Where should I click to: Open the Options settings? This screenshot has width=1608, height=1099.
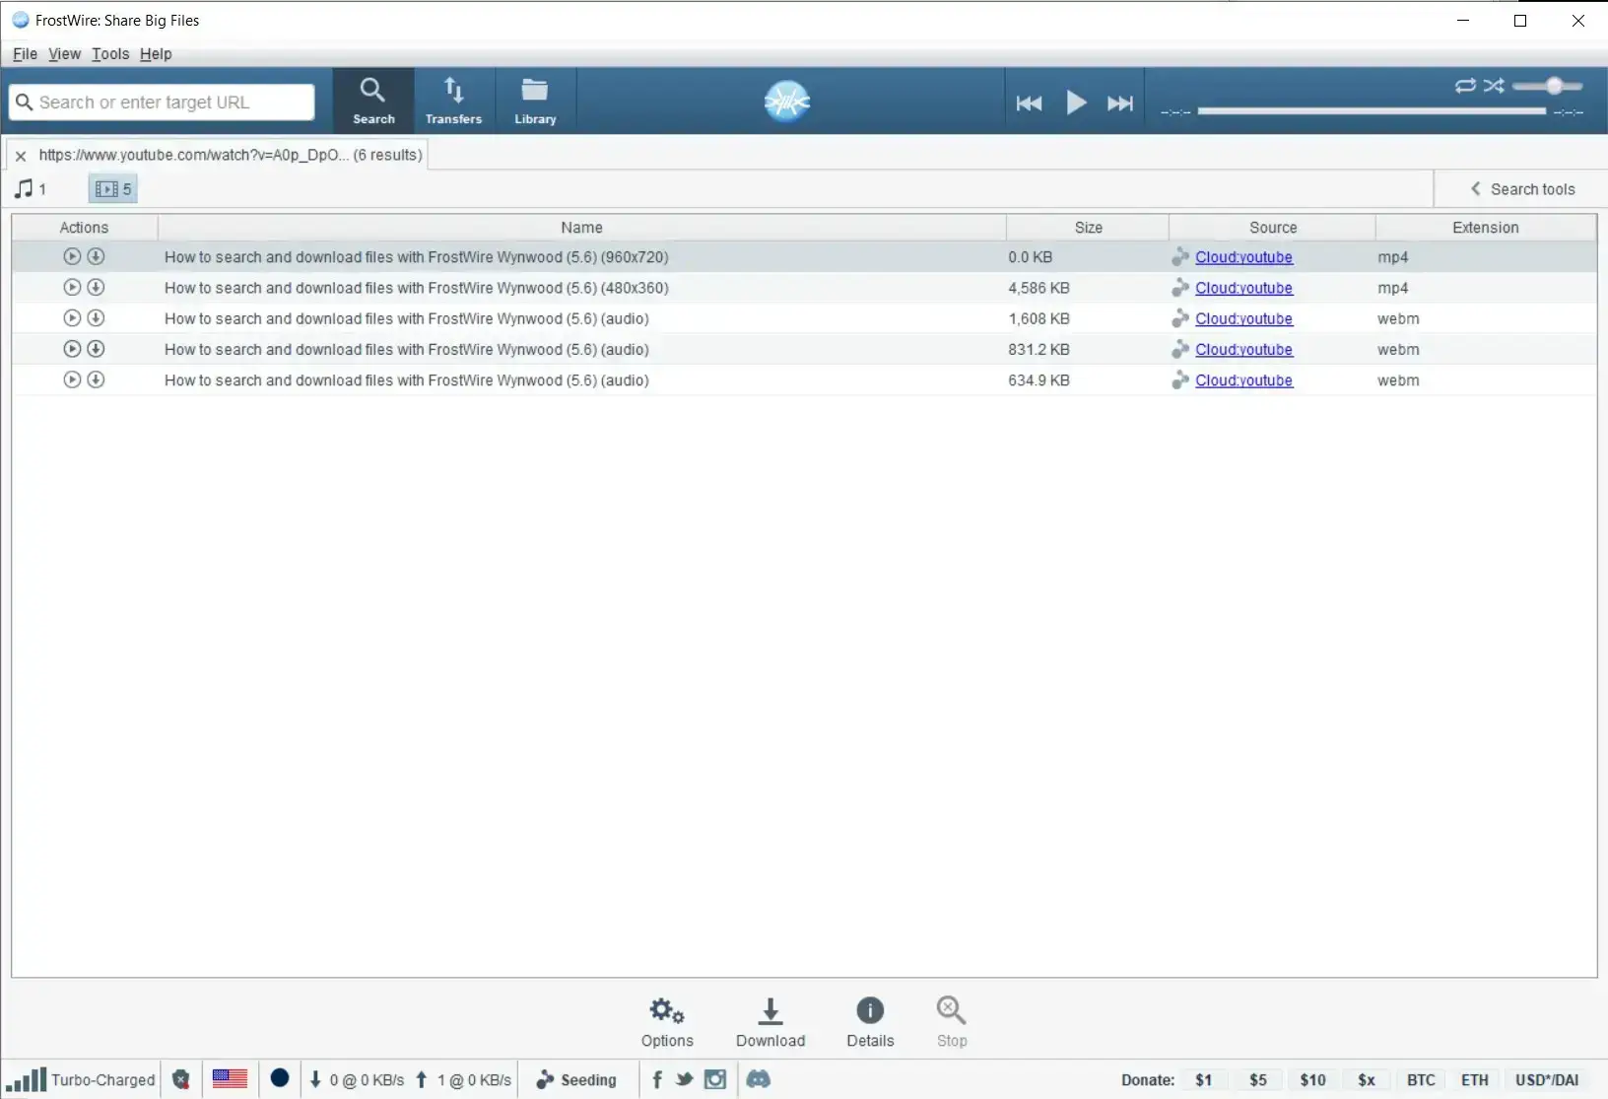pos(667,1020)
